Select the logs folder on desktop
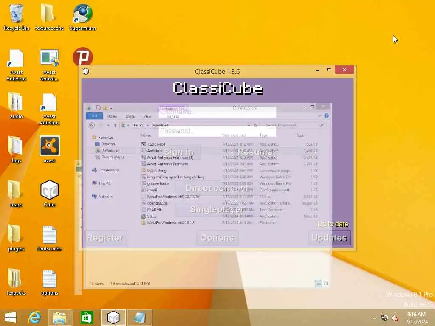The image size is (435, 326). [x=17, y=150]
